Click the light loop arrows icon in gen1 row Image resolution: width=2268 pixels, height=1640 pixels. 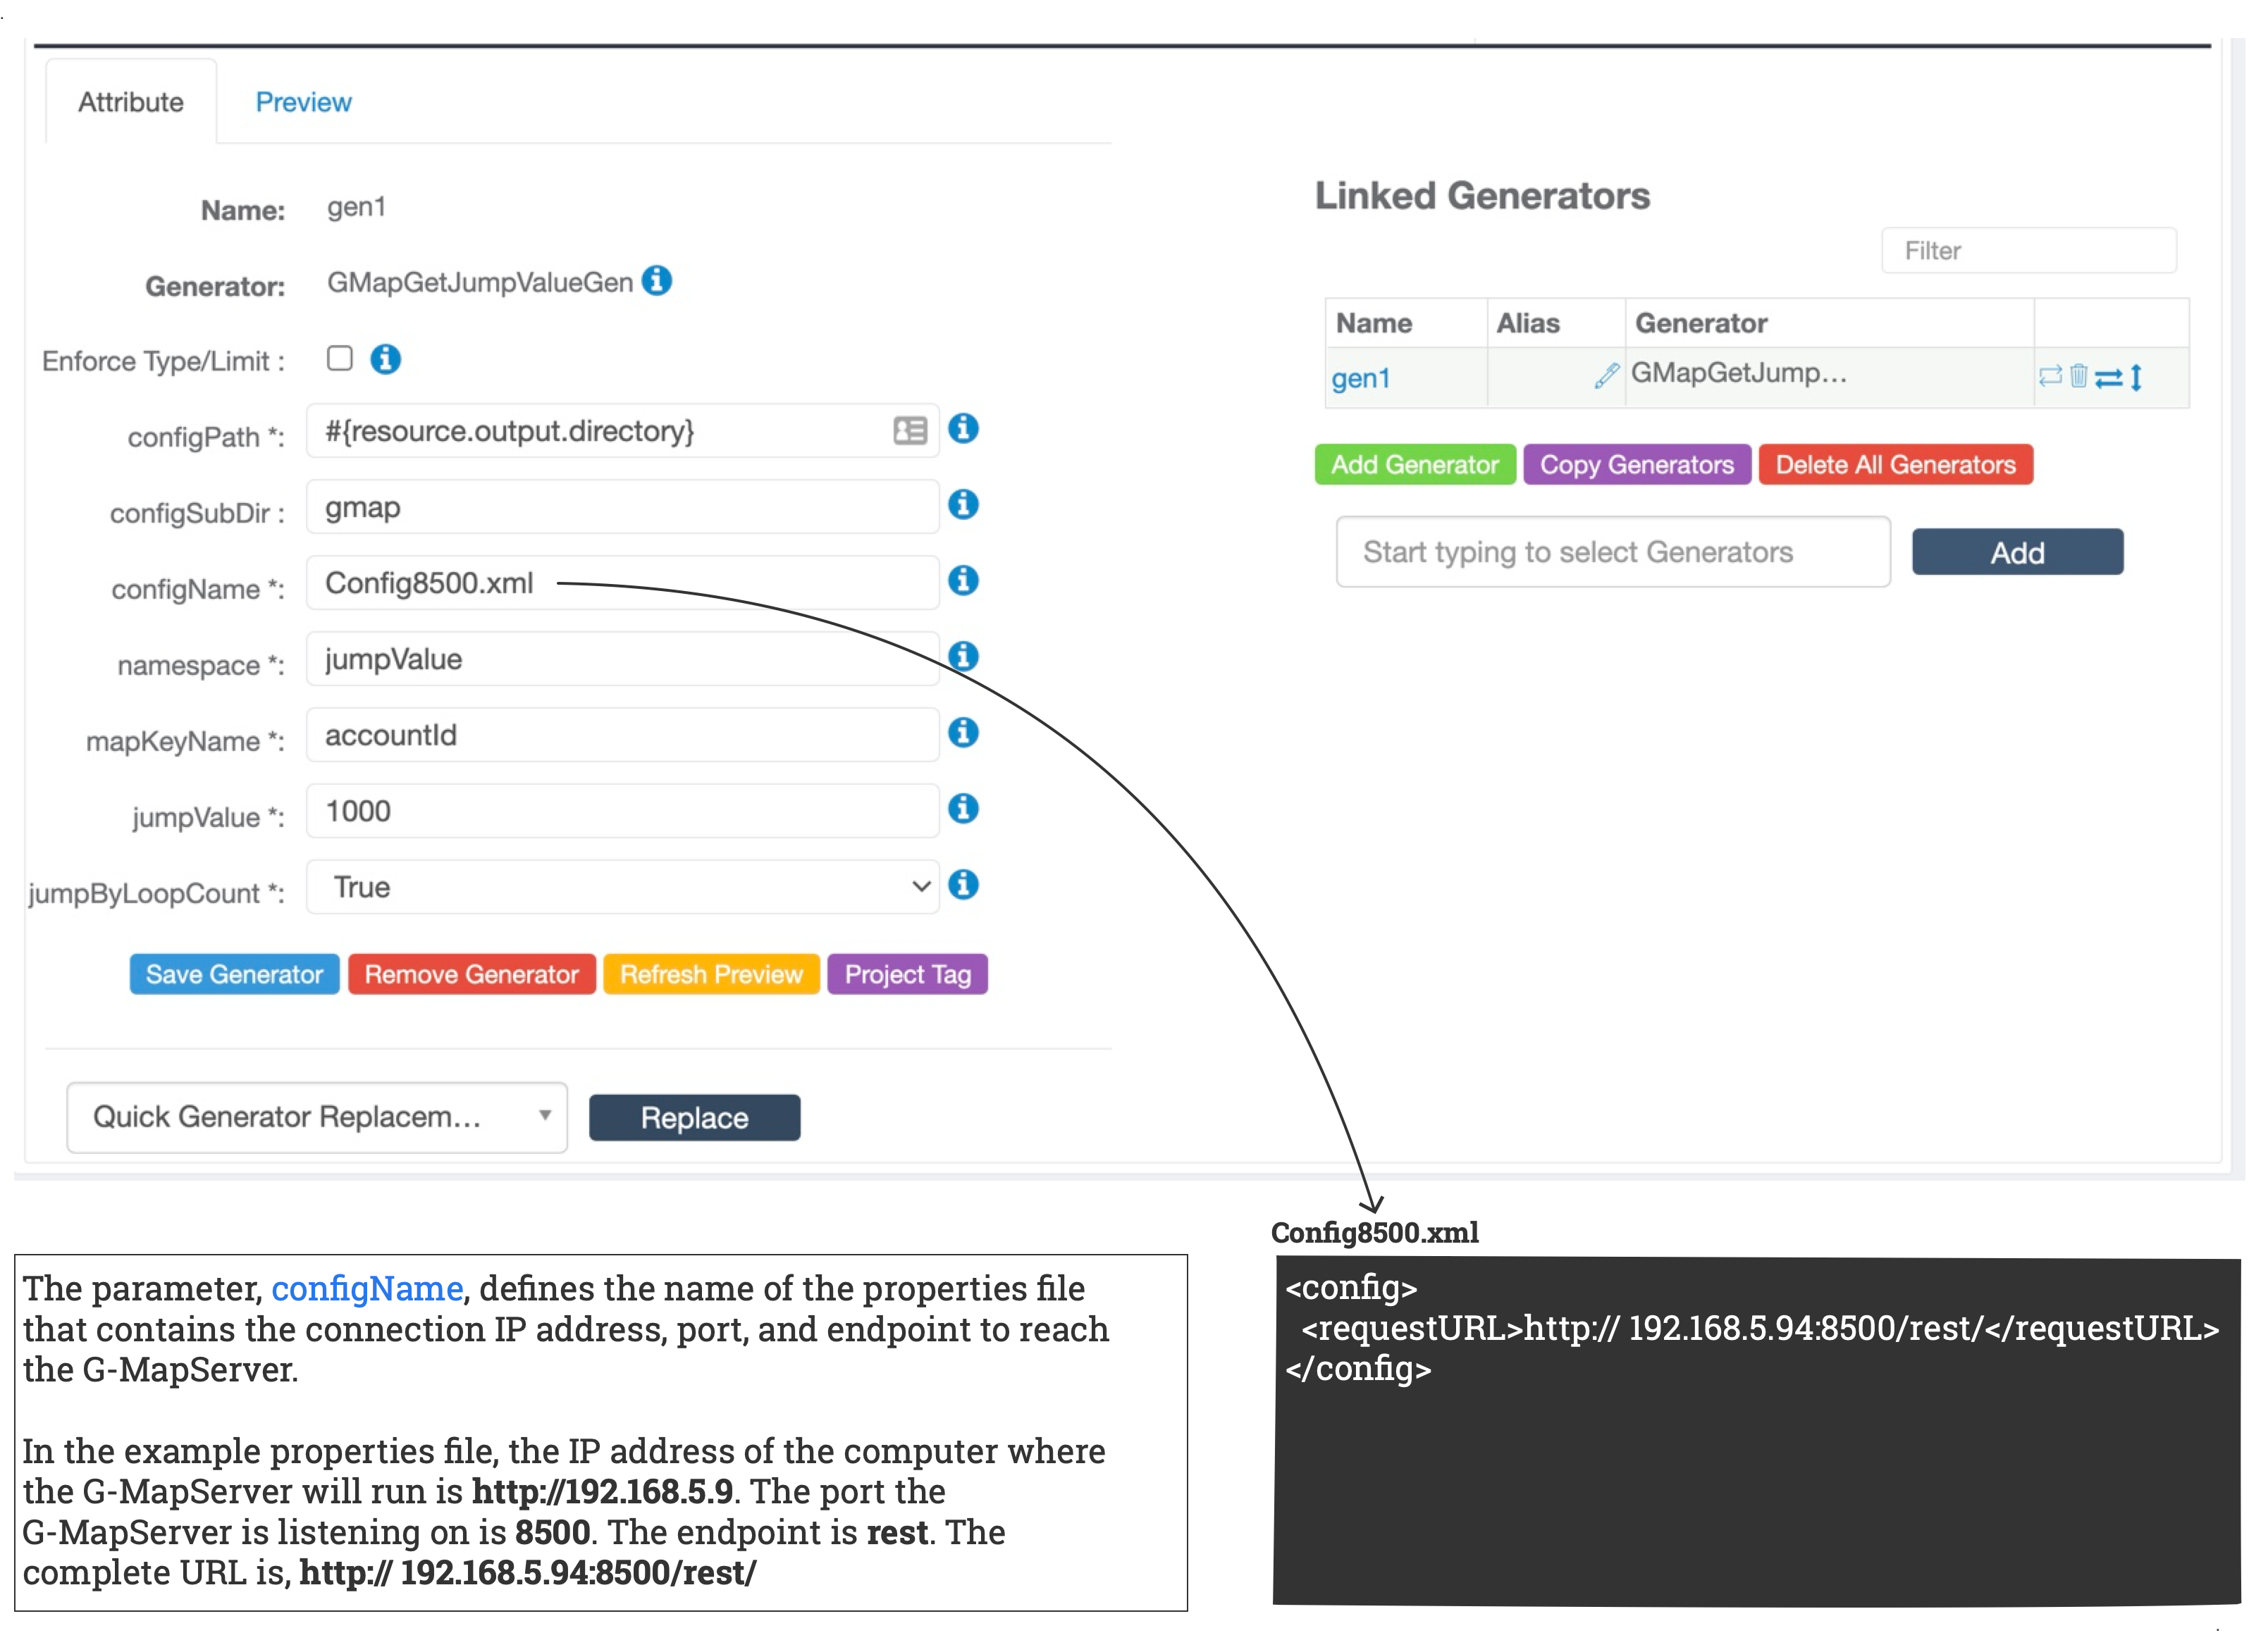coord(2050,375)
